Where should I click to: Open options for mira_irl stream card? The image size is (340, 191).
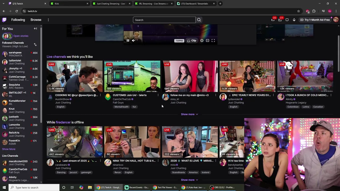click(x=215, y=95)
